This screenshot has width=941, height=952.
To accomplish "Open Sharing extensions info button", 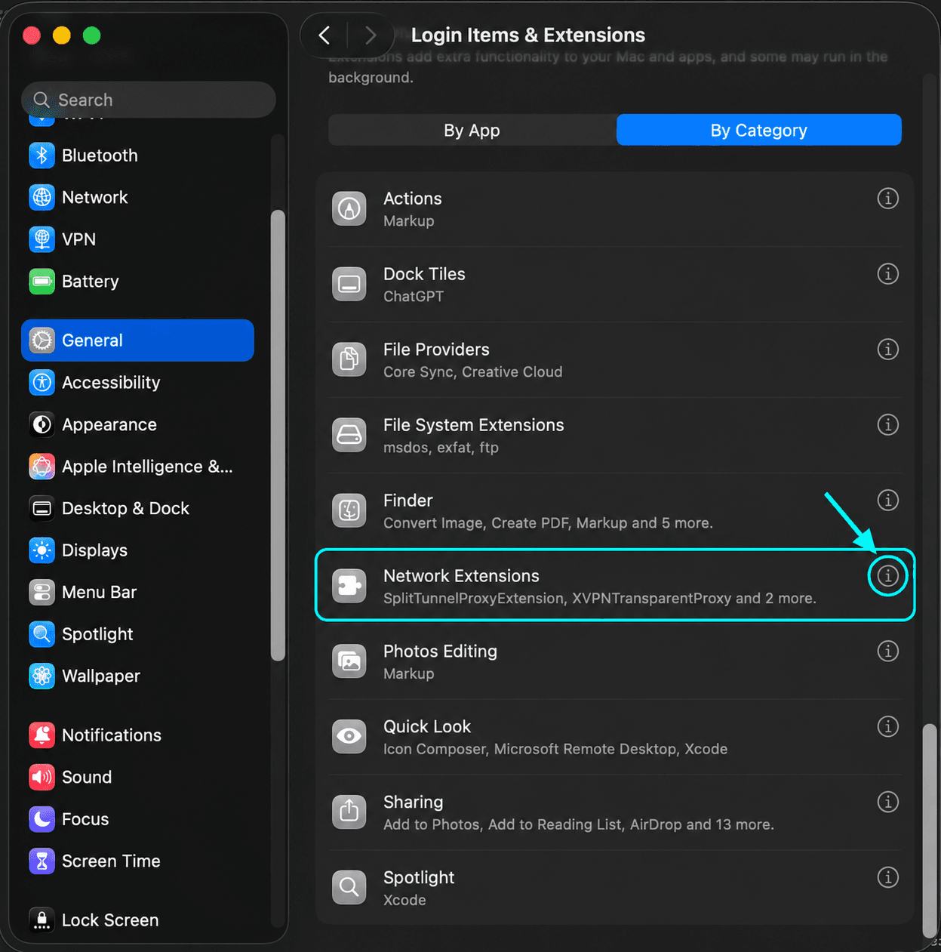I will pos(887,803).
